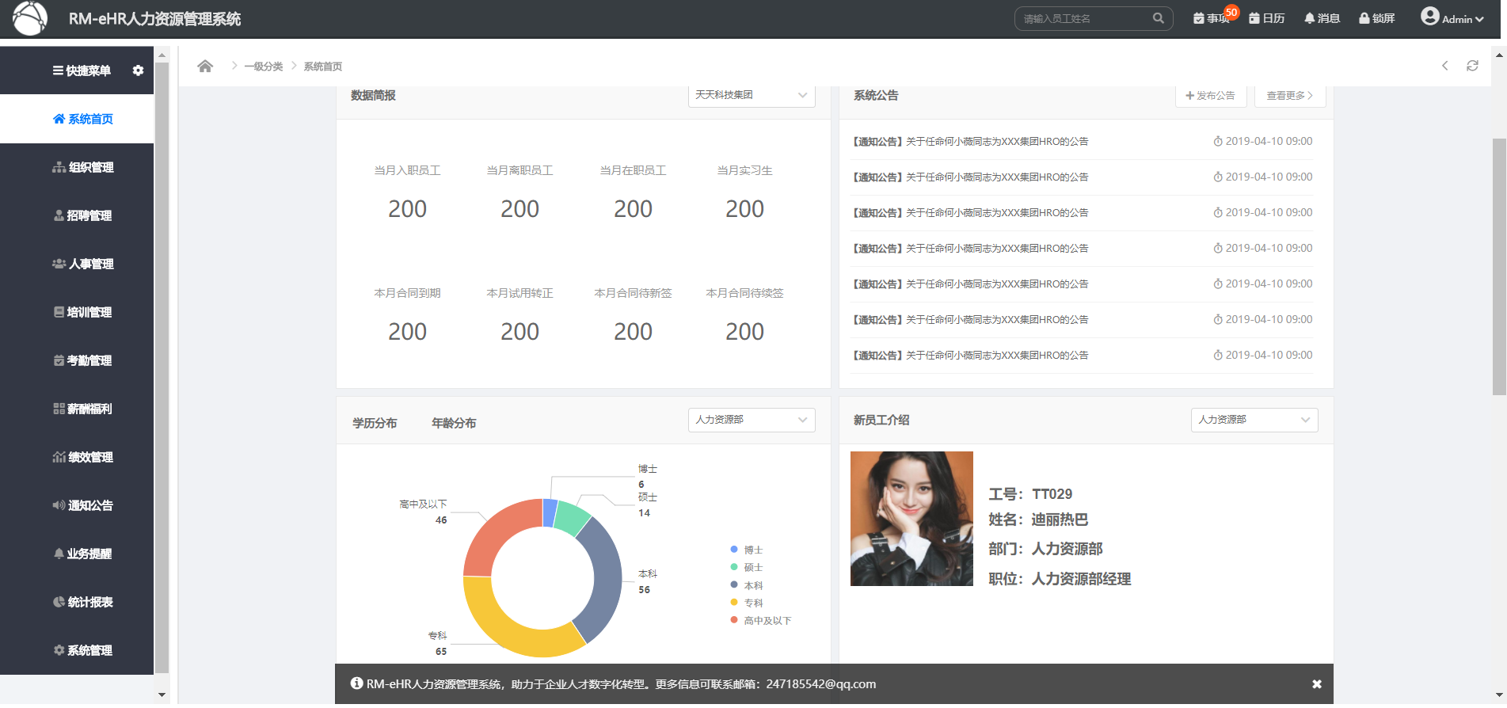Click the 当月离职员工 value 200
Image resolution: width=1507 pixels, height=708 pixels.
pos(519,209)
